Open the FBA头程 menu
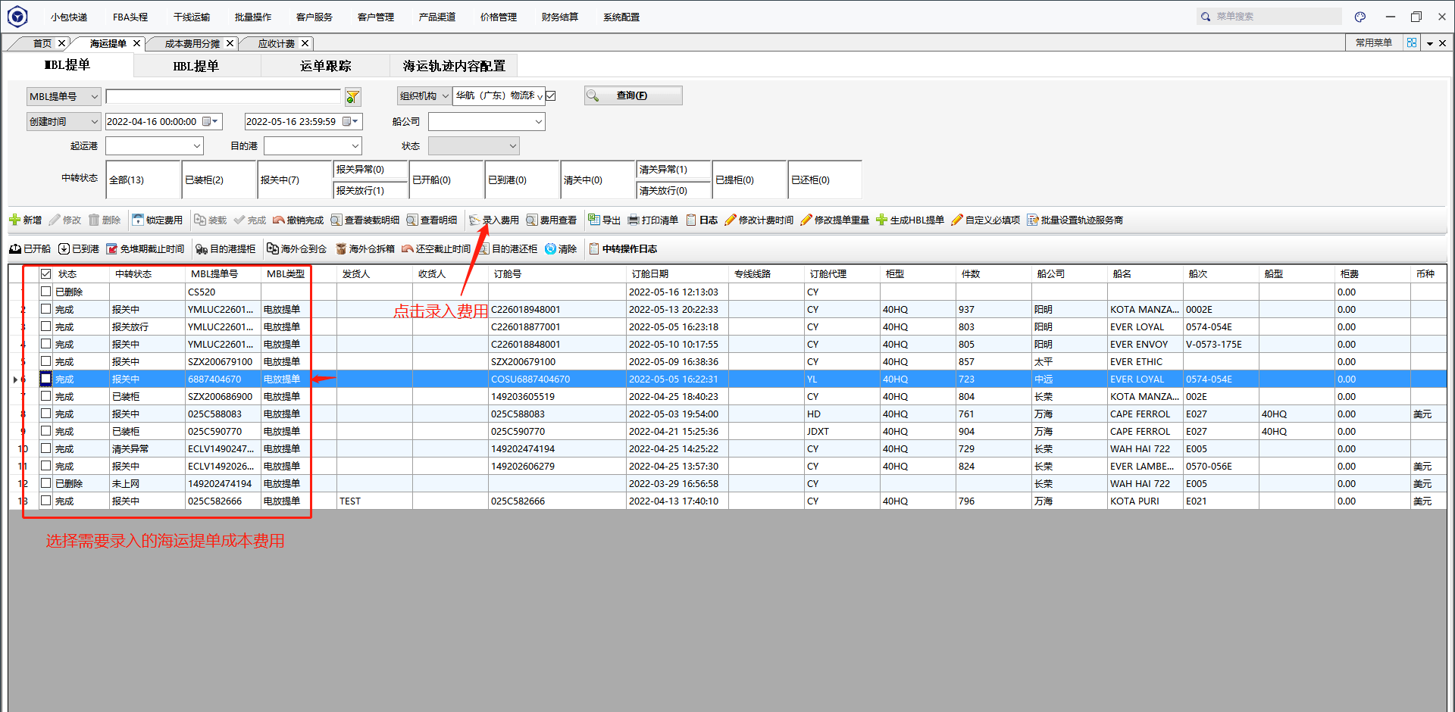 (130, 17)
